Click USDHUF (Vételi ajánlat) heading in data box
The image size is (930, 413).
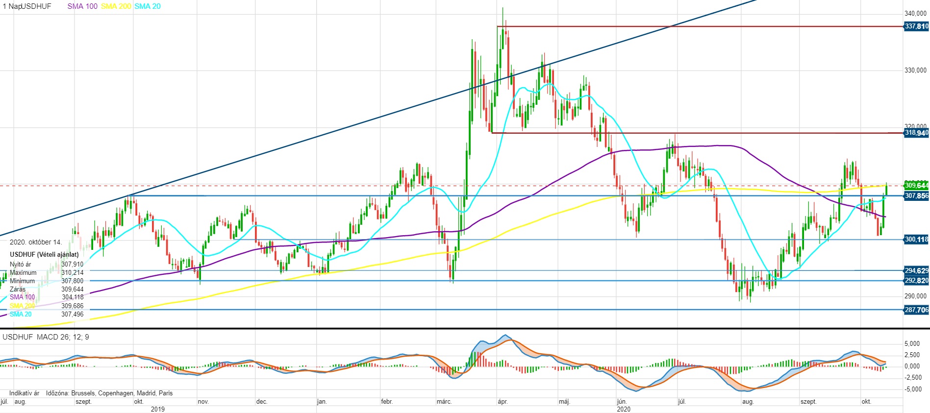(44, 255)
